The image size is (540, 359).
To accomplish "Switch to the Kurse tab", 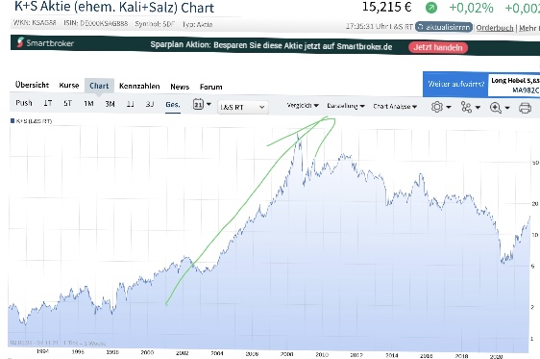I will pos(69,86).
